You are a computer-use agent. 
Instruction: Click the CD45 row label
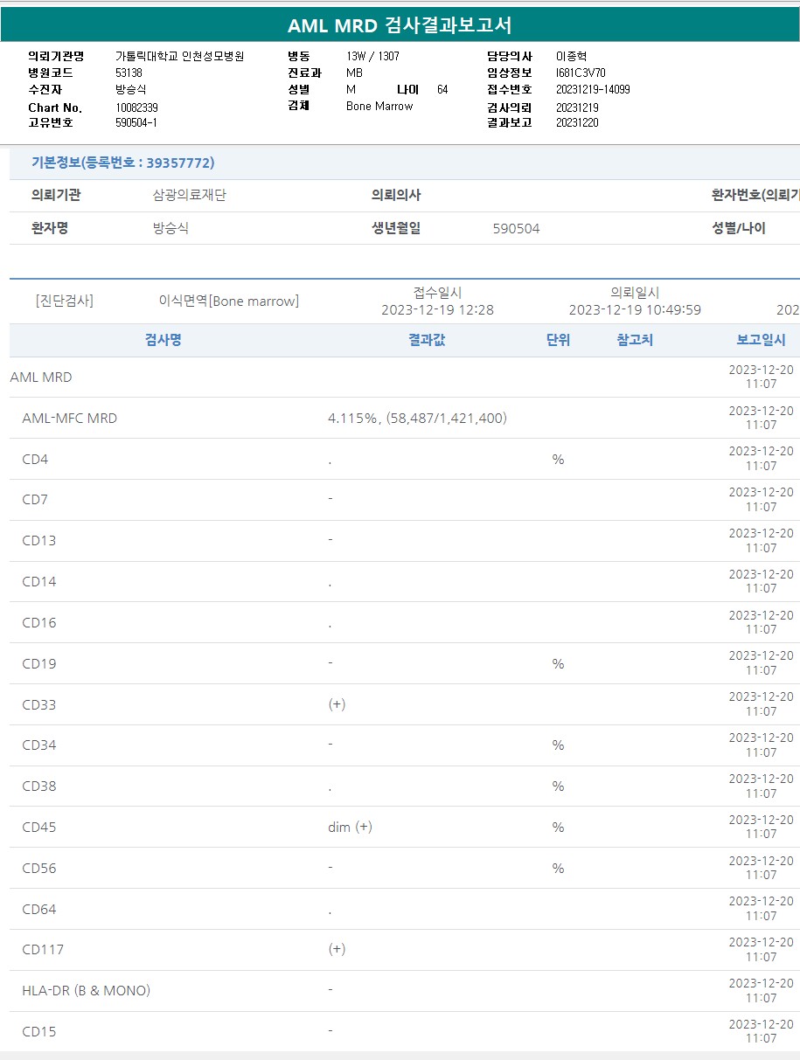tap(38, 828)
